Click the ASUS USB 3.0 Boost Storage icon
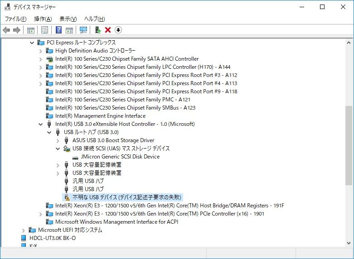This screenshot has height=259, width=354. click(66, 140)
